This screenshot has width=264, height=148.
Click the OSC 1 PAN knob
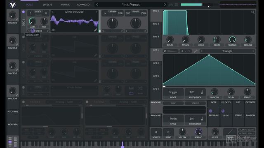44,21
